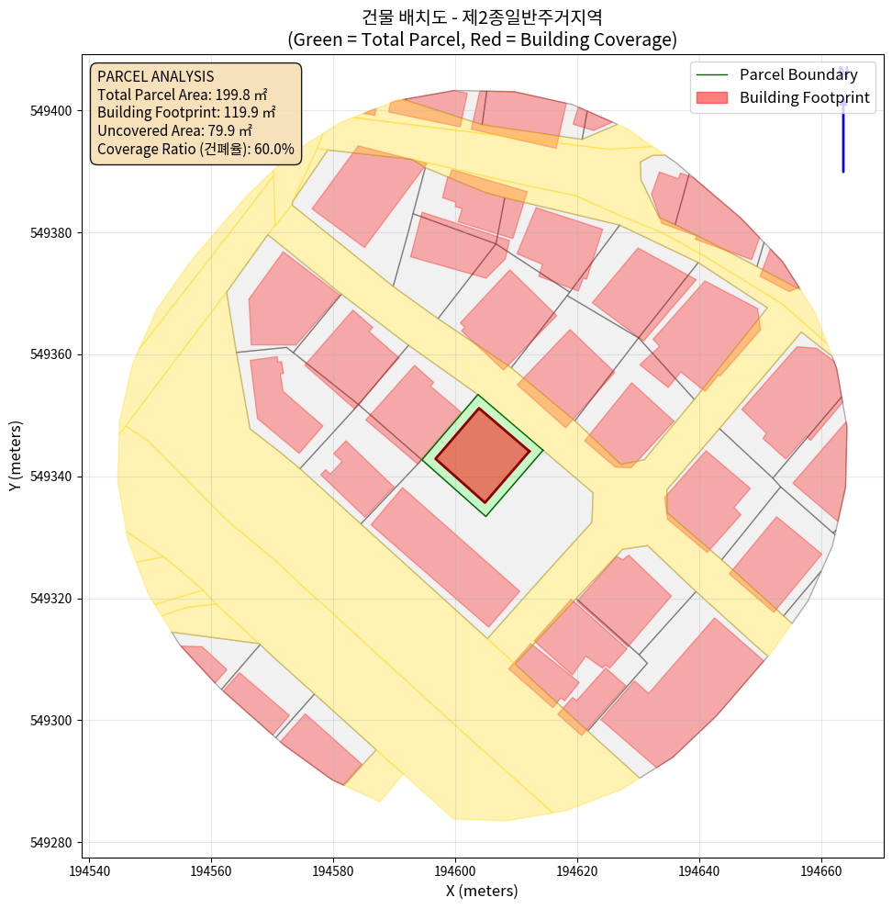Select the highlighted dark red building footprint
The width and height of the screenshot is (892, 909).
(x=482, y=455)
